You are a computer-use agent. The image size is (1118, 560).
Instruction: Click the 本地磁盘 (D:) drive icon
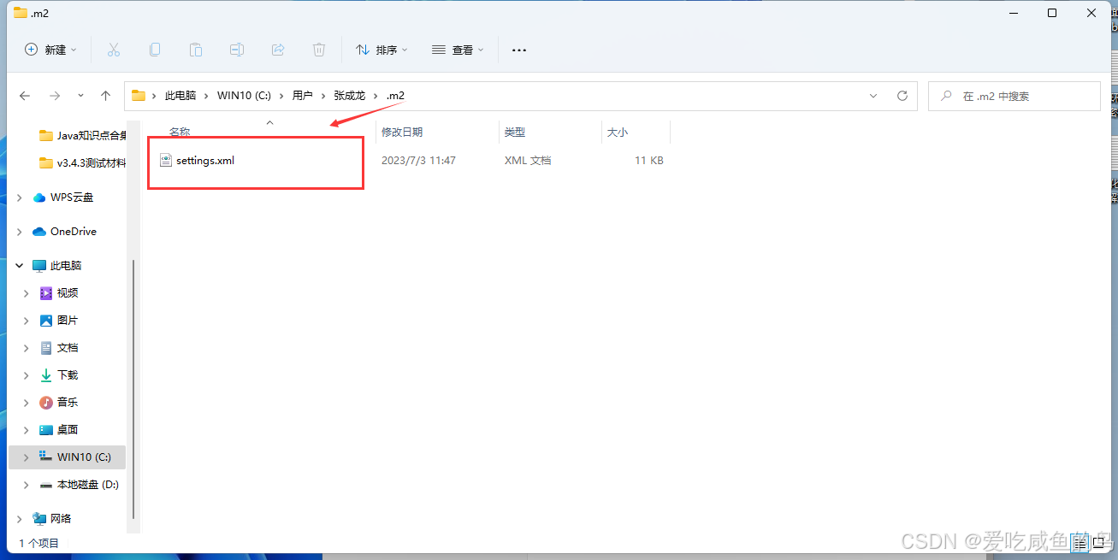click(x=46, y=485)
